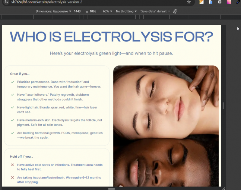Image resolution: width=241 pixels, height=190 pixels.
Task: Click the X icon beside Accutane/Isotretinoin
Action: pyautogui.click(x=12, y=178)
